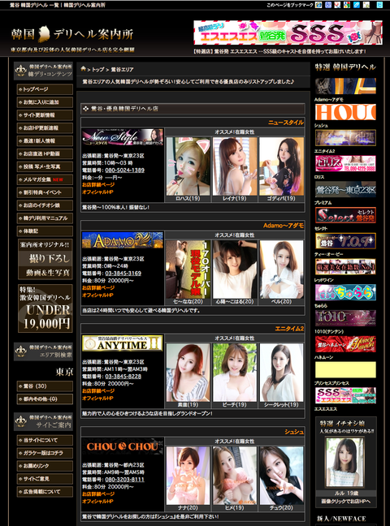This screenshot has height=526, width=390.
Task: Click right sidebar HOUC orange banner
Action: pos(345,112)
